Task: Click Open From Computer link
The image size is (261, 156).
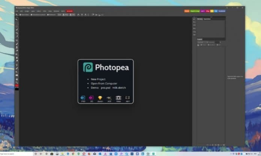Action: [x=103, y=83]
